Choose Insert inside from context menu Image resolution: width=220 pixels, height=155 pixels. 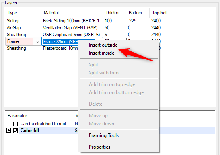pos(102,53)
